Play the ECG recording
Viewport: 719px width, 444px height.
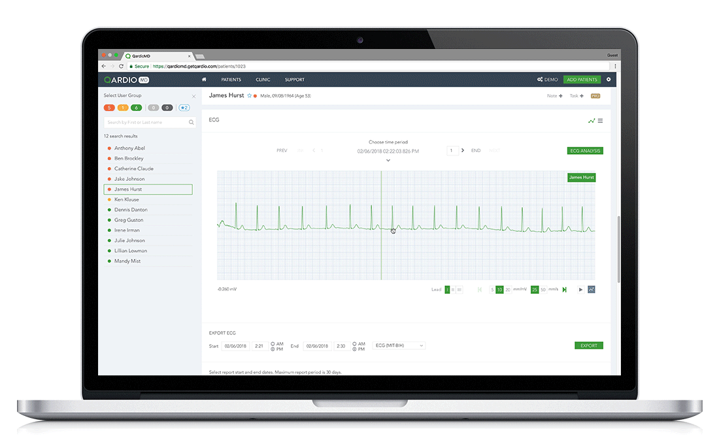tap(580, 290)
